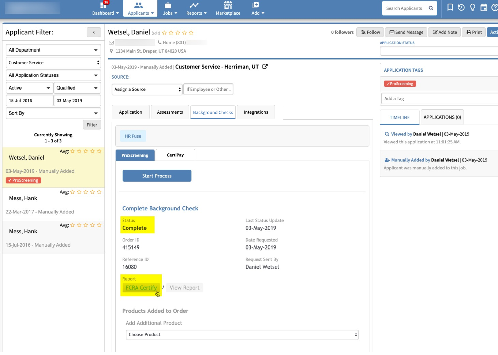Expand the All Department dropdown
The image size is (498, 355).
[53, 50]
